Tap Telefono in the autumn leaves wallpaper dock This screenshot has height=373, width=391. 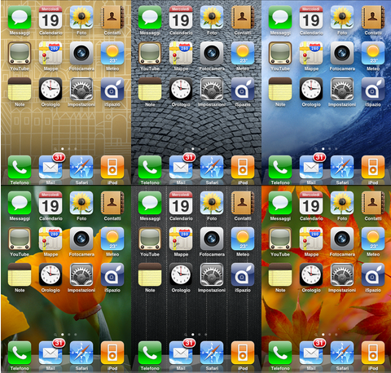point(280,353)
